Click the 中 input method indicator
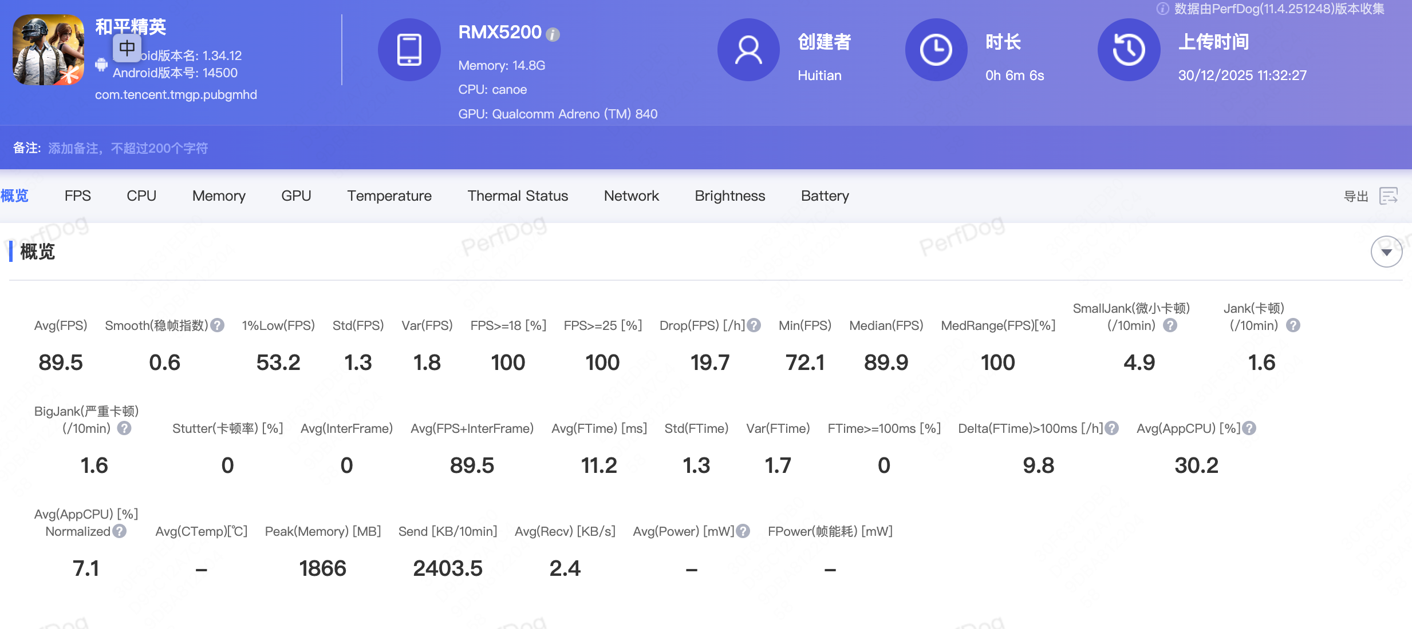 (127, 47)
